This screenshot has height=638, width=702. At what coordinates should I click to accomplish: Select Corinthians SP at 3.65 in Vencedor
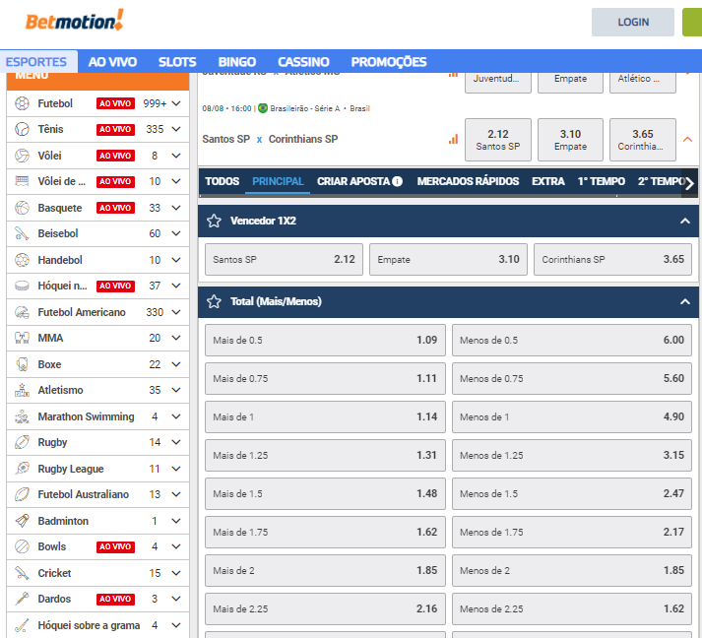pyautogui.click(x=612, y=259)
